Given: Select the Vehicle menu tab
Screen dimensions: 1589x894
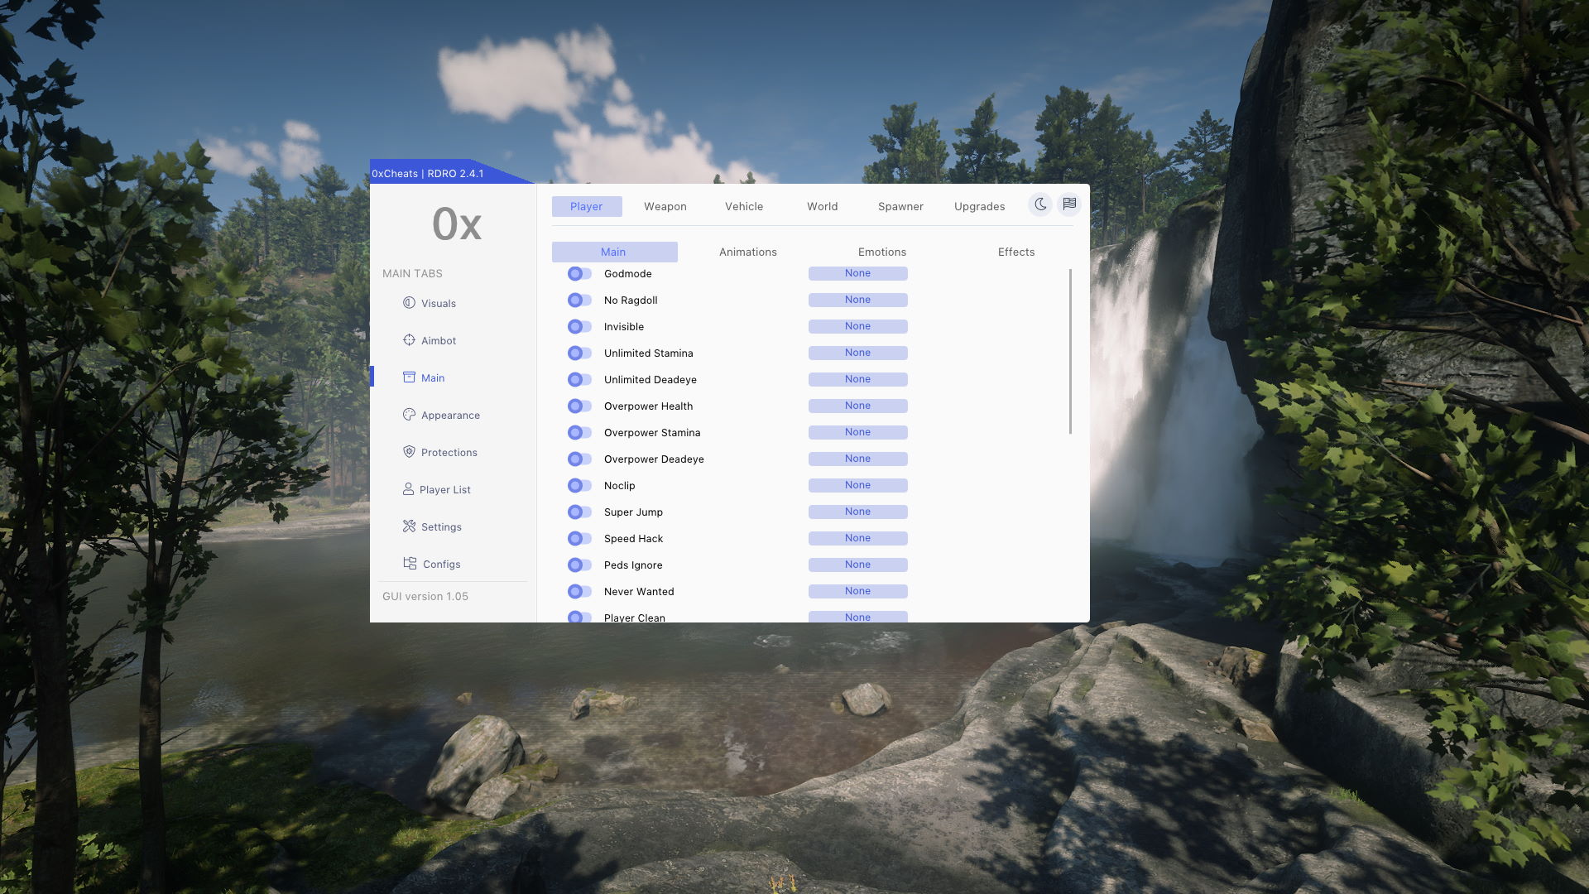Looking at the screenshot, I should tap(744, 206).
